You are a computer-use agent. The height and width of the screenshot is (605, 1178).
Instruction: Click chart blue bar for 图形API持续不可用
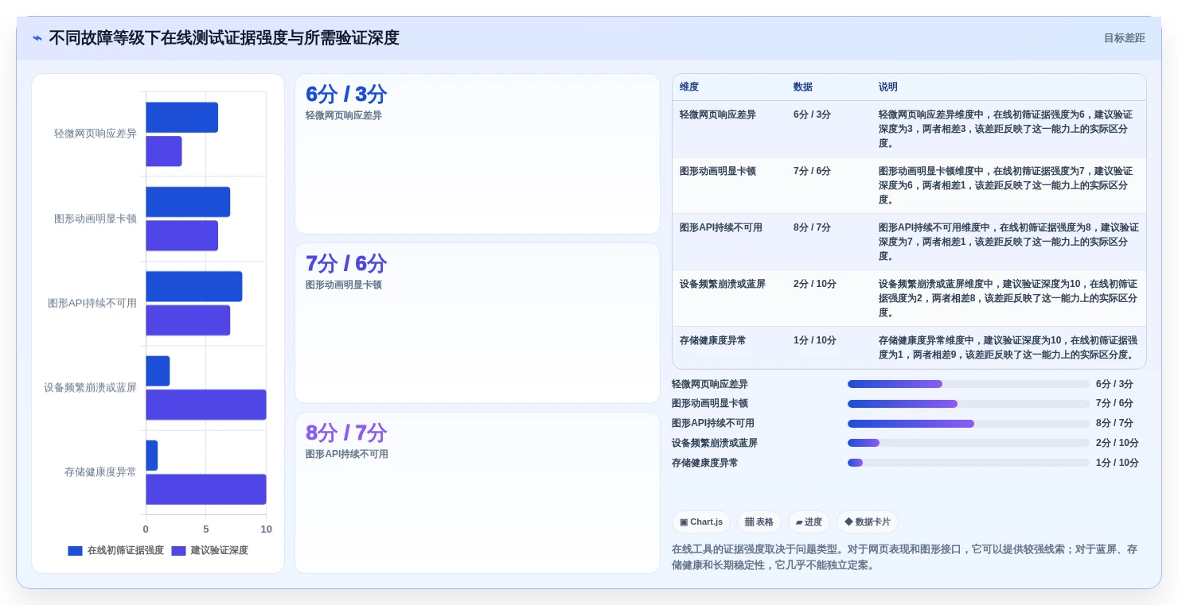(193, 286)
